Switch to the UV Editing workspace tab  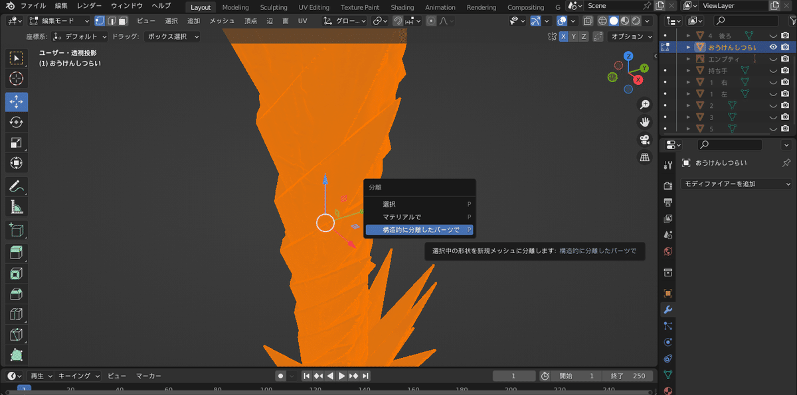pos(314,7)
